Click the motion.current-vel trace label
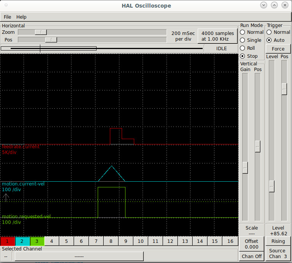 [x=23, y=184]
